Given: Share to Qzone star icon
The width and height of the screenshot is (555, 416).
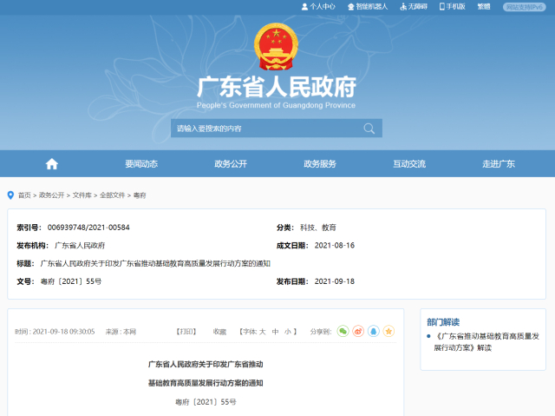Looking at the screenshot, I should pyautogui.click(x=388, y=331).
